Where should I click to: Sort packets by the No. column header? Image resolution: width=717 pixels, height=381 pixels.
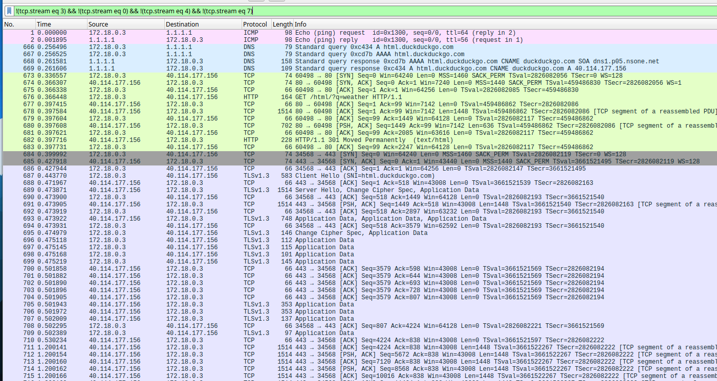tap(18, 24)
